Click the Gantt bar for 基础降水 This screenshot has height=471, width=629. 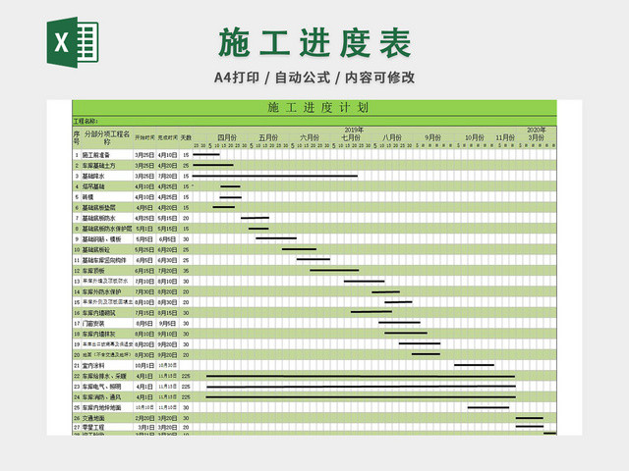[x=275, y=176]
